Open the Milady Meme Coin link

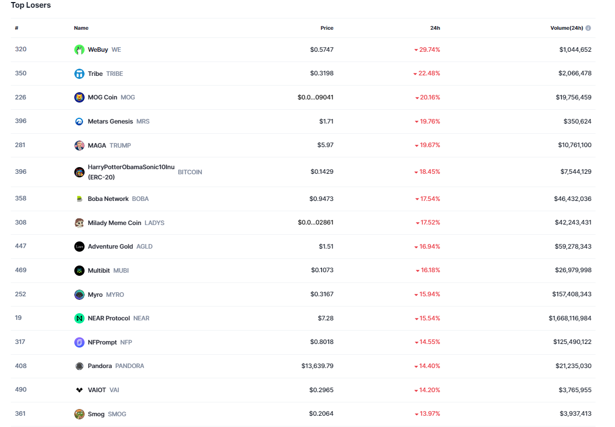[x=114, y=223]
